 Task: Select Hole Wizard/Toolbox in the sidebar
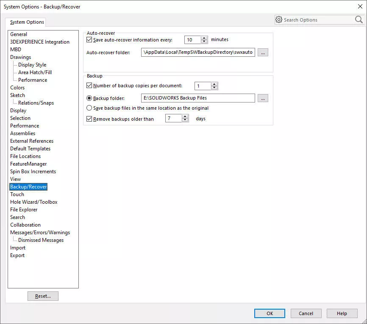33,202
